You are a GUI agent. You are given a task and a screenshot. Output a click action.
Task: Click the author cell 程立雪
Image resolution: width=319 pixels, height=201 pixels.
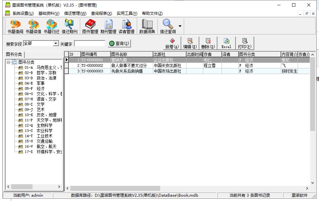212,65
